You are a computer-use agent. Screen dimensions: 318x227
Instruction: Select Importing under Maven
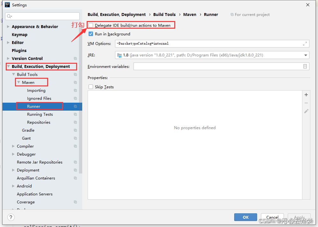(36, 91)
